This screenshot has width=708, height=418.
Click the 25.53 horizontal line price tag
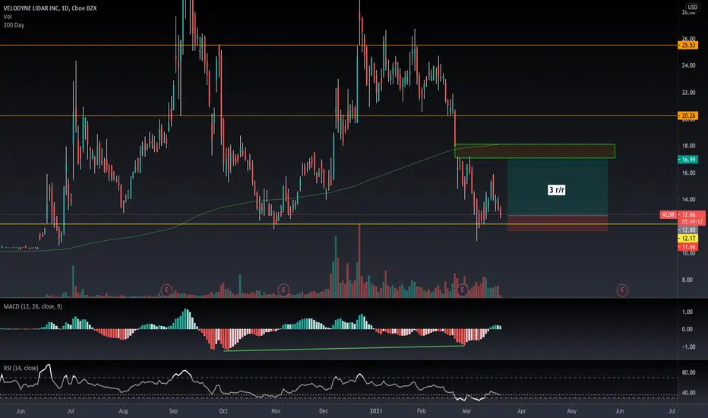tap(688, 45)
